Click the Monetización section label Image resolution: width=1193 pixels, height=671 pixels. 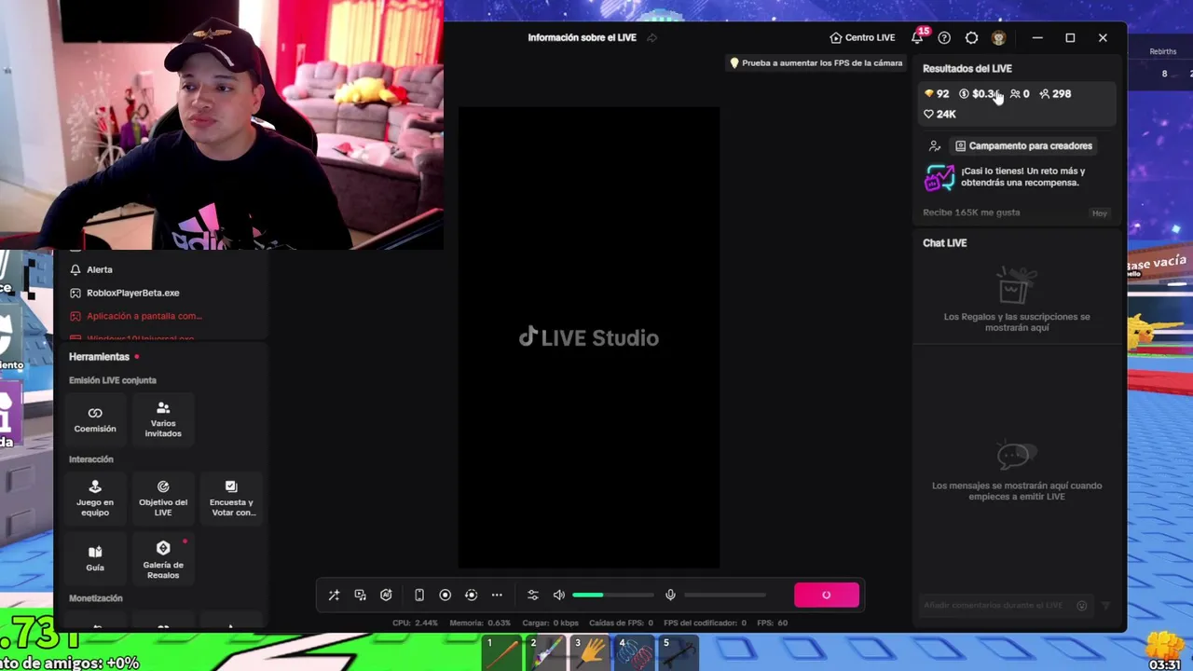[x=96, y=598]
